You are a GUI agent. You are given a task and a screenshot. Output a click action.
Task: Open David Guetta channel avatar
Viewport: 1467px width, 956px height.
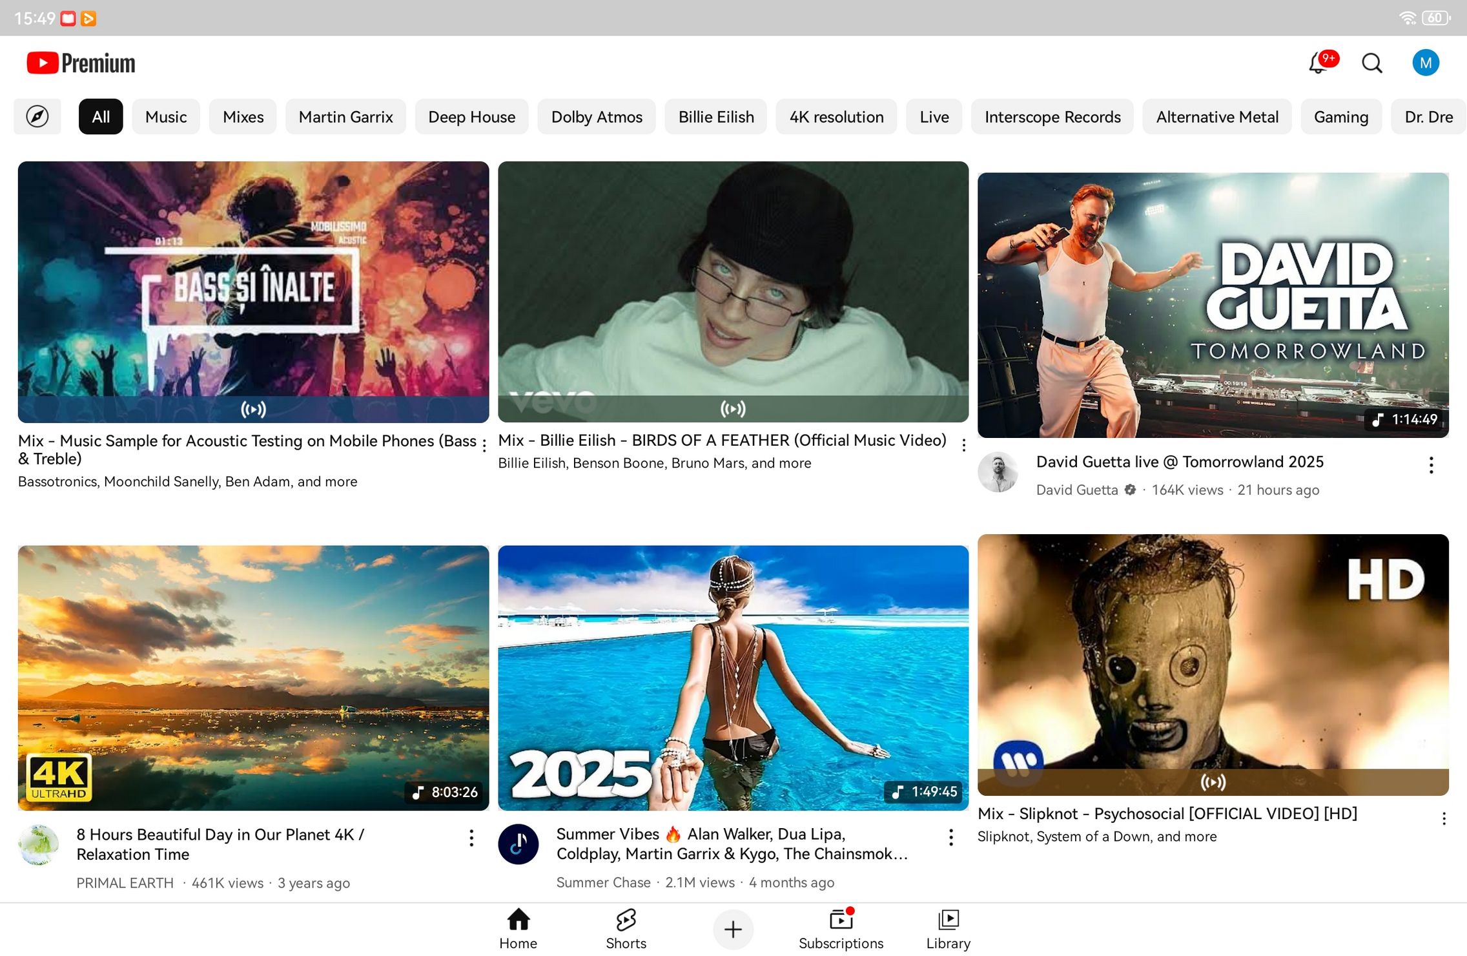click(998, 472)
